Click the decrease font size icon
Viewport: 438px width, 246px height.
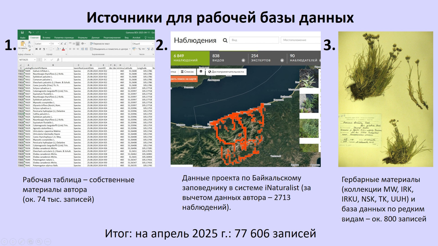(65, 44)
